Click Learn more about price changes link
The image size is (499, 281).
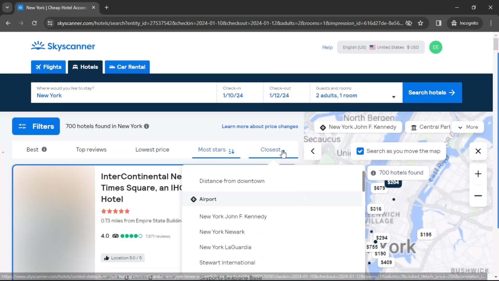pos(260,126)
